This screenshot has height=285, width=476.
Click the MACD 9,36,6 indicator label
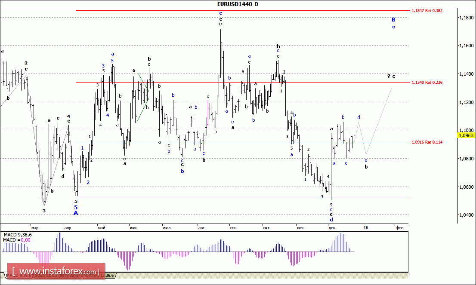pyautogui.click(x=19, y=235)
